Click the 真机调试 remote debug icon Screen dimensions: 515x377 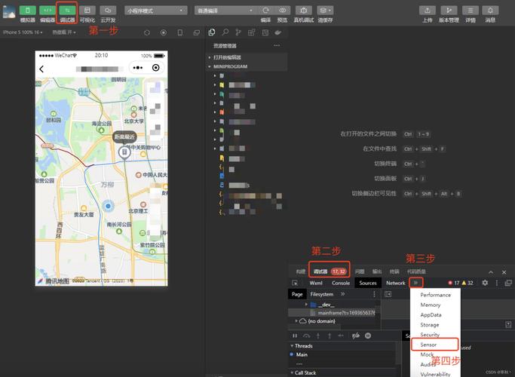click(x=304, y=11)
